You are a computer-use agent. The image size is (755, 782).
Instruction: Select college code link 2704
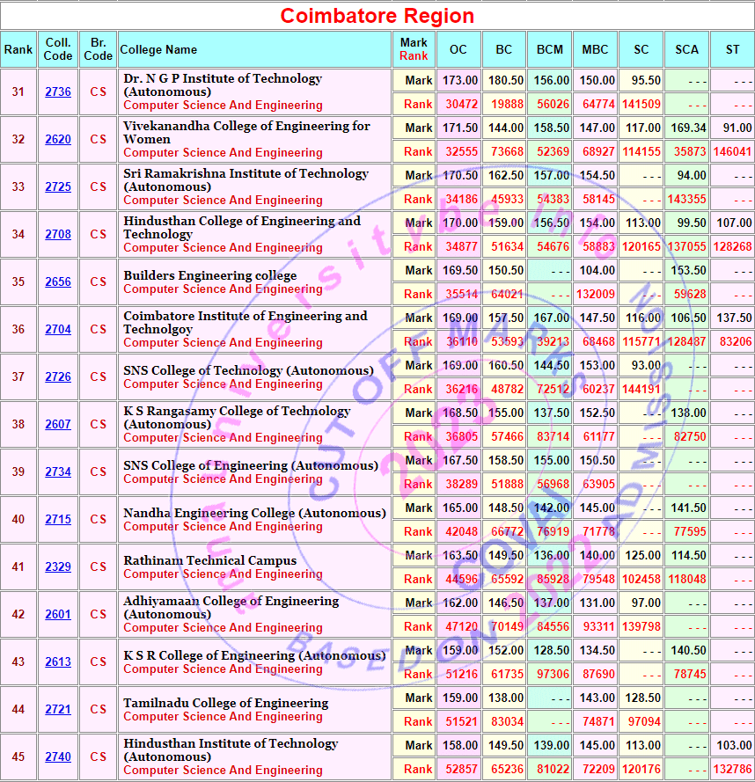(x=58, y=330)
